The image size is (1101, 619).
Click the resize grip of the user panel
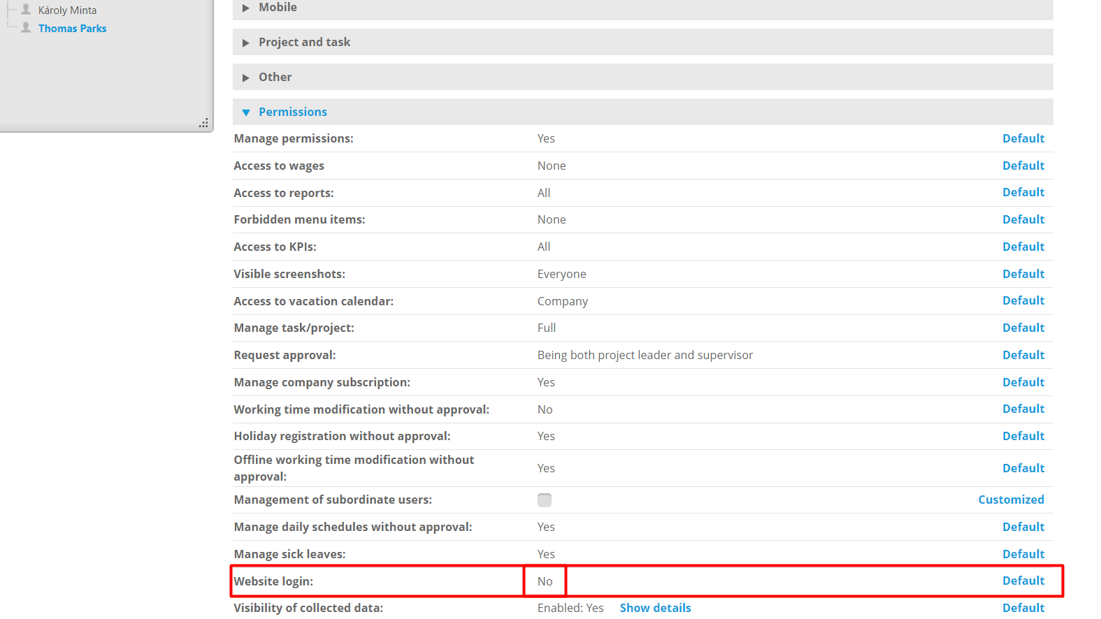[x=203, y=123]
